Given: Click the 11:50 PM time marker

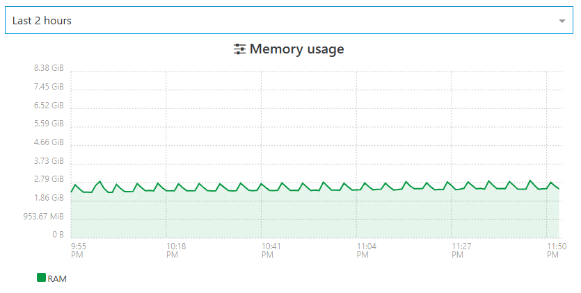Looking at the screenshot, I should (x=555, y=250).
